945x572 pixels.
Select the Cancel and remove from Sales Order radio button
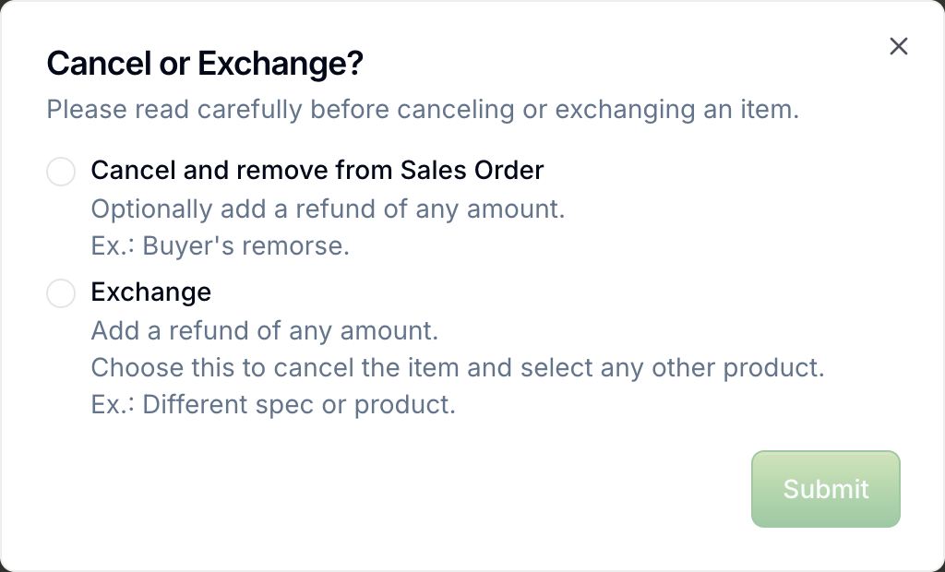click(x=61, y=172)
